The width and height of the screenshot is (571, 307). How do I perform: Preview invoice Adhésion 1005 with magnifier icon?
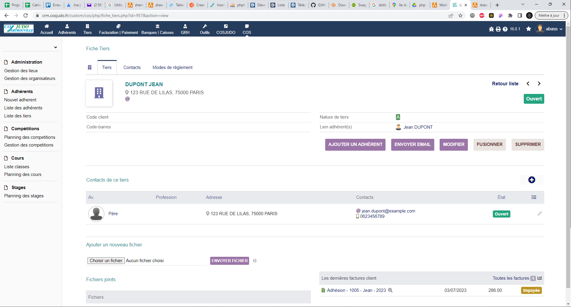tap(390, 290)
